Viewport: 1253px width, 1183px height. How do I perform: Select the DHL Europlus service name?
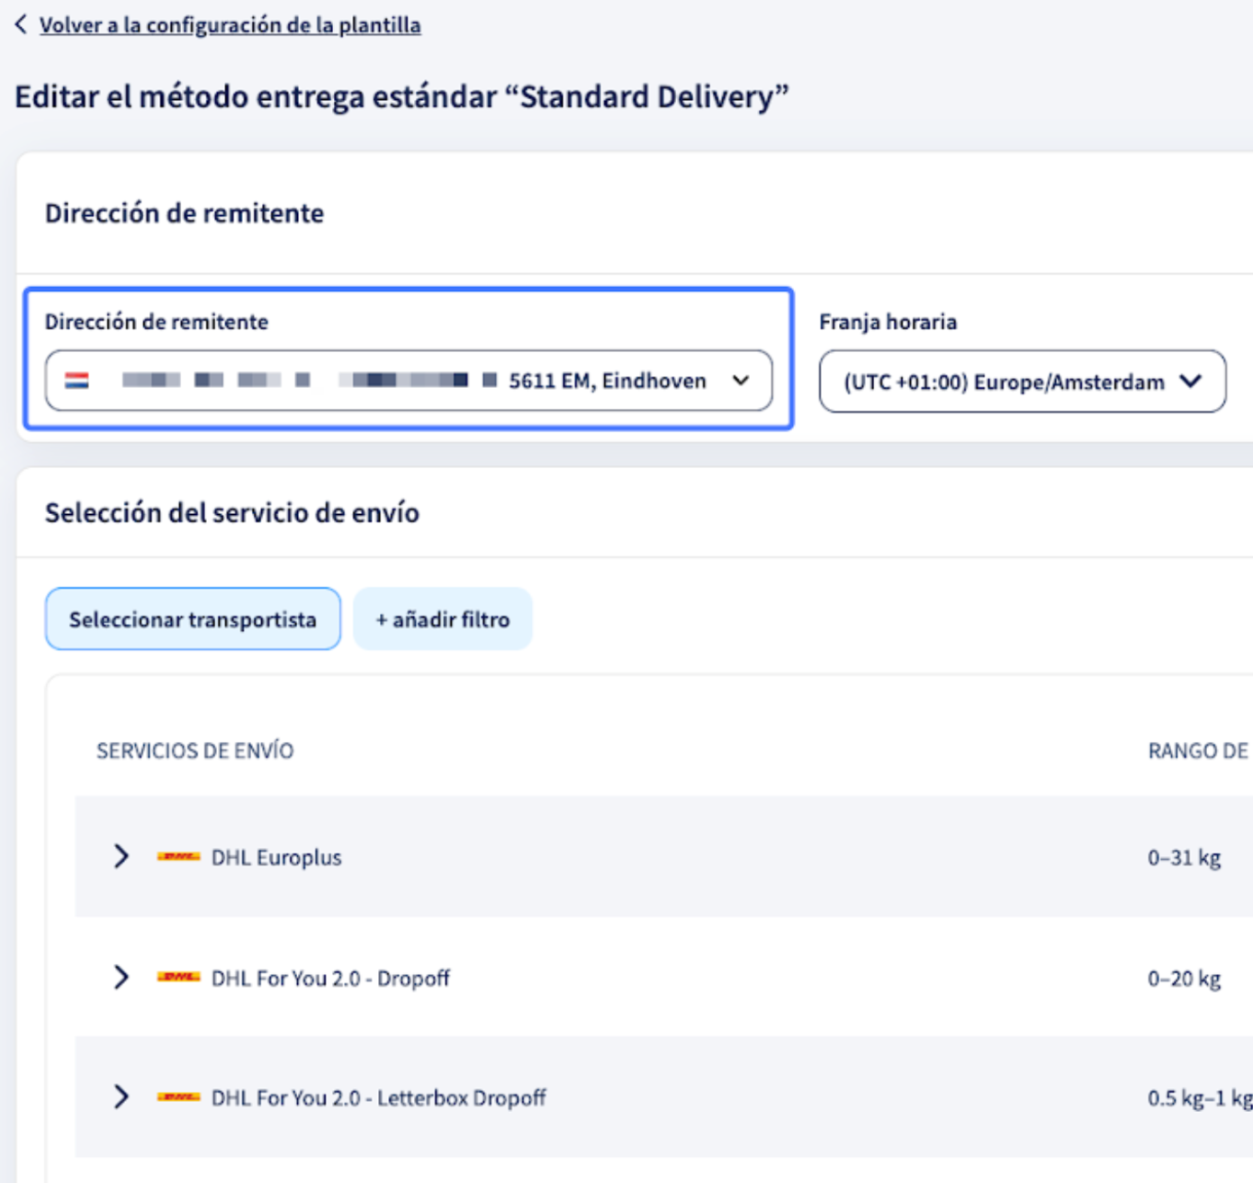pos(276,857)
